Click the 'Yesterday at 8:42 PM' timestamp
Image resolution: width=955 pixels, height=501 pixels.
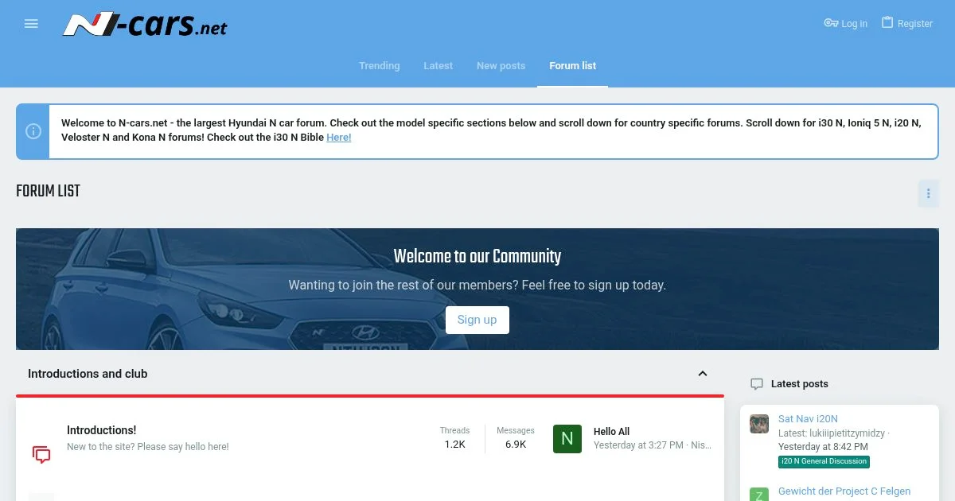pos(823,447)
